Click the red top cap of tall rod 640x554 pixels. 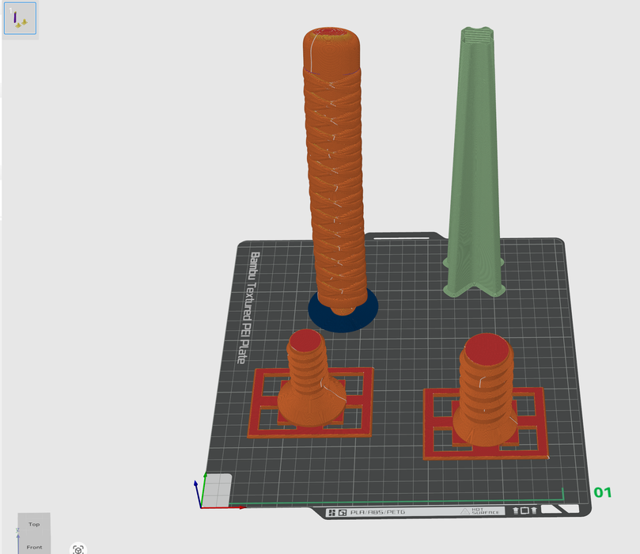tap(333, 35)
